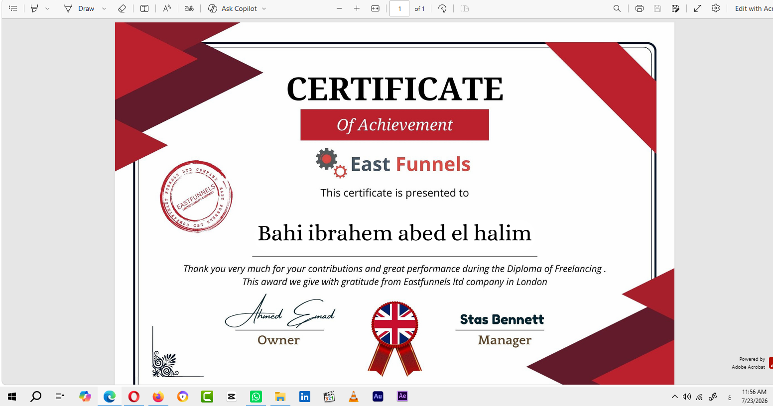
Task: Open network settings in system tray
Action: click(700, 397)
